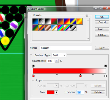The width and height of the screenshot is (110, 100).
Task: Select the middle red color stop
Action: [x=80, y=76]
